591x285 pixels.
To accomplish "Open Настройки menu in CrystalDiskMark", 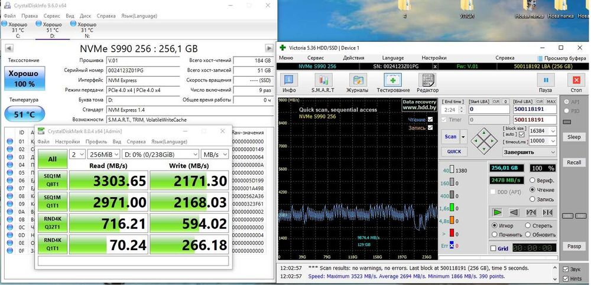I will tap(67, 142).
